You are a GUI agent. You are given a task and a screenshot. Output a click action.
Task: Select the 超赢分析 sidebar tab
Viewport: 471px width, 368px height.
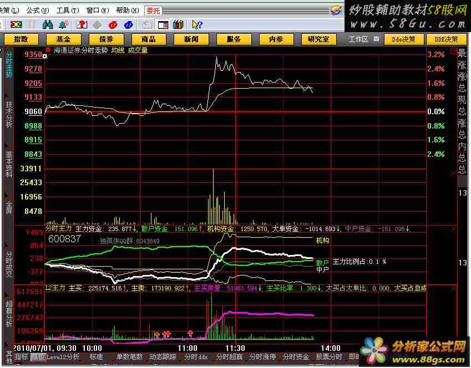(8, 314)
